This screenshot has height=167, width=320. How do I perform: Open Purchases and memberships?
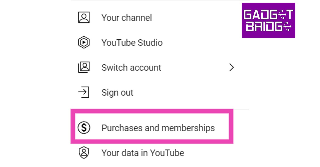[158, 128]
